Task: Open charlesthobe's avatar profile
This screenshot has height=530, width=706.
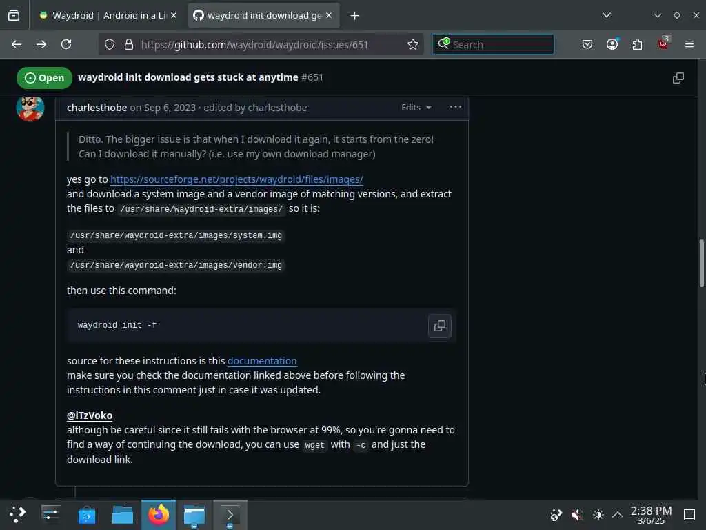Action: (x=30, y=108)
